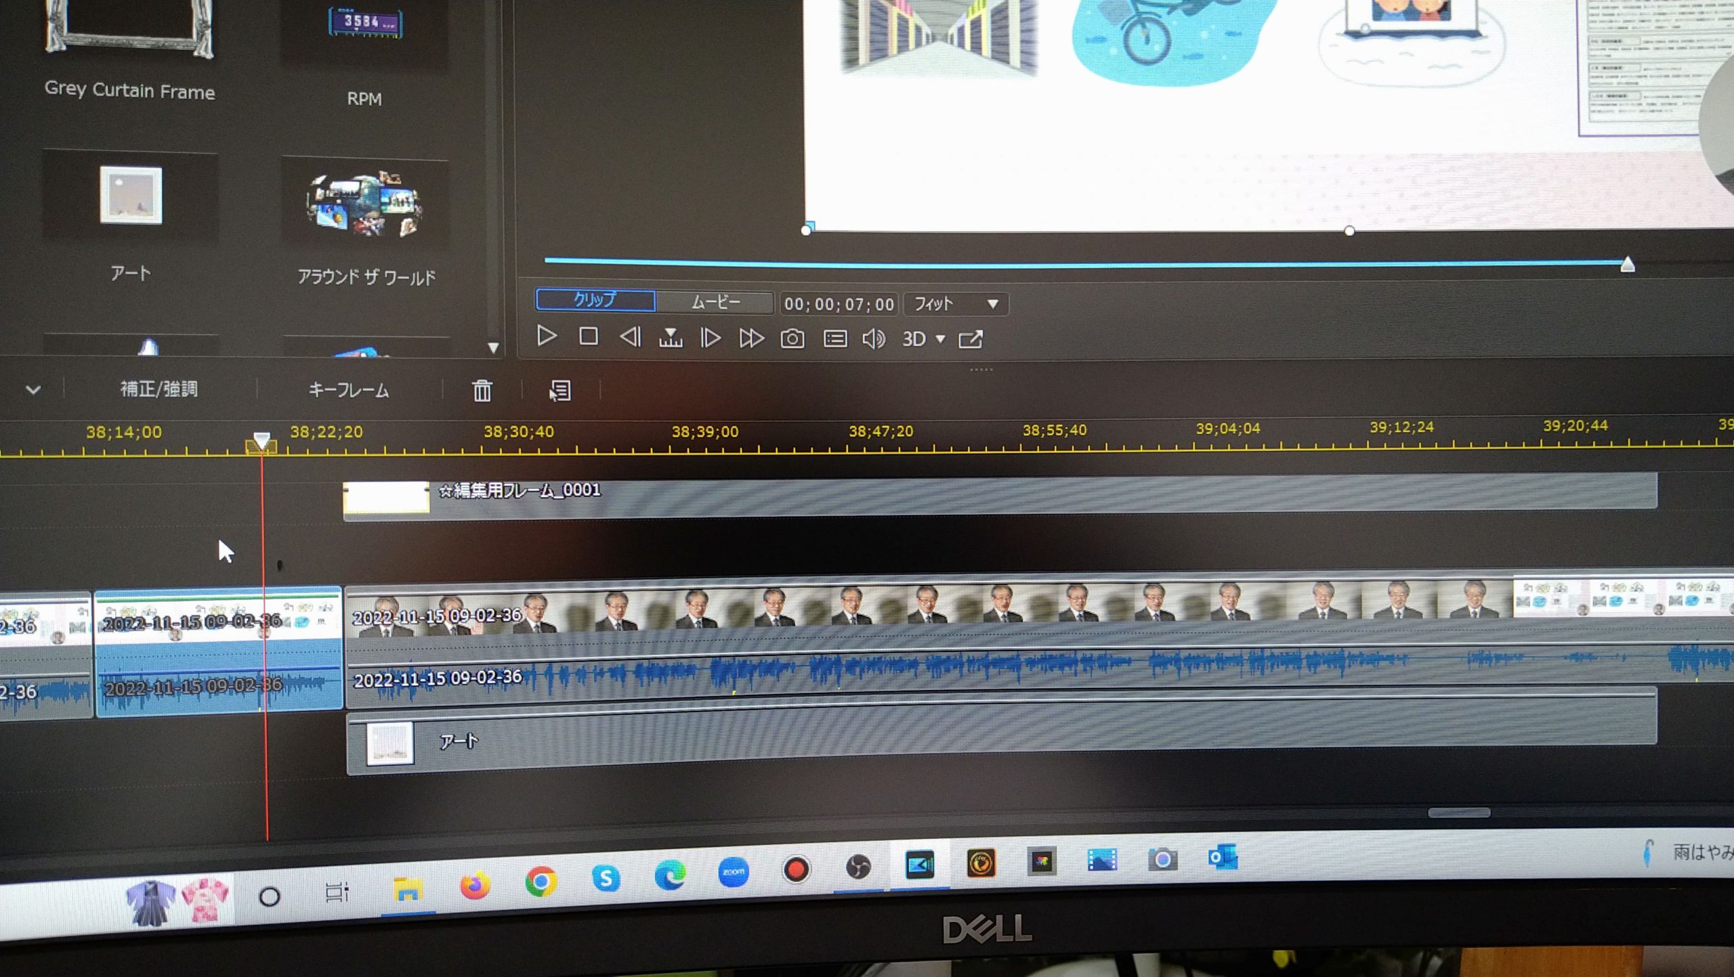Open the 補正/強調 tools
This screenshot has width=1734, height=977.
coord(158,389)
